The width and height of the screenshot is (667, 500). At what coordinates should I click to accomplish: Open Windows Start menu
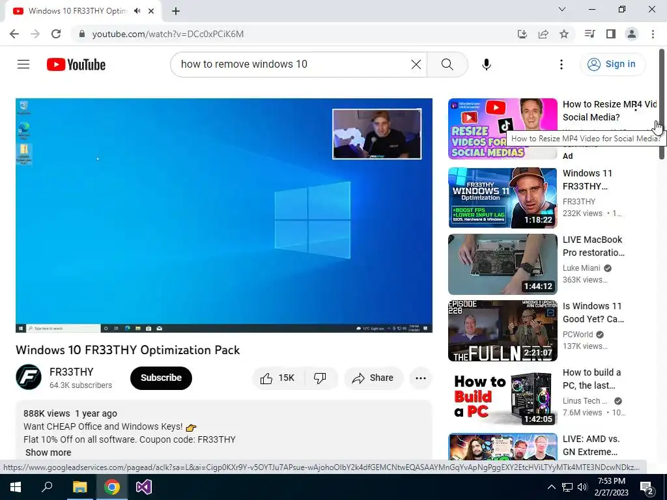16,487
